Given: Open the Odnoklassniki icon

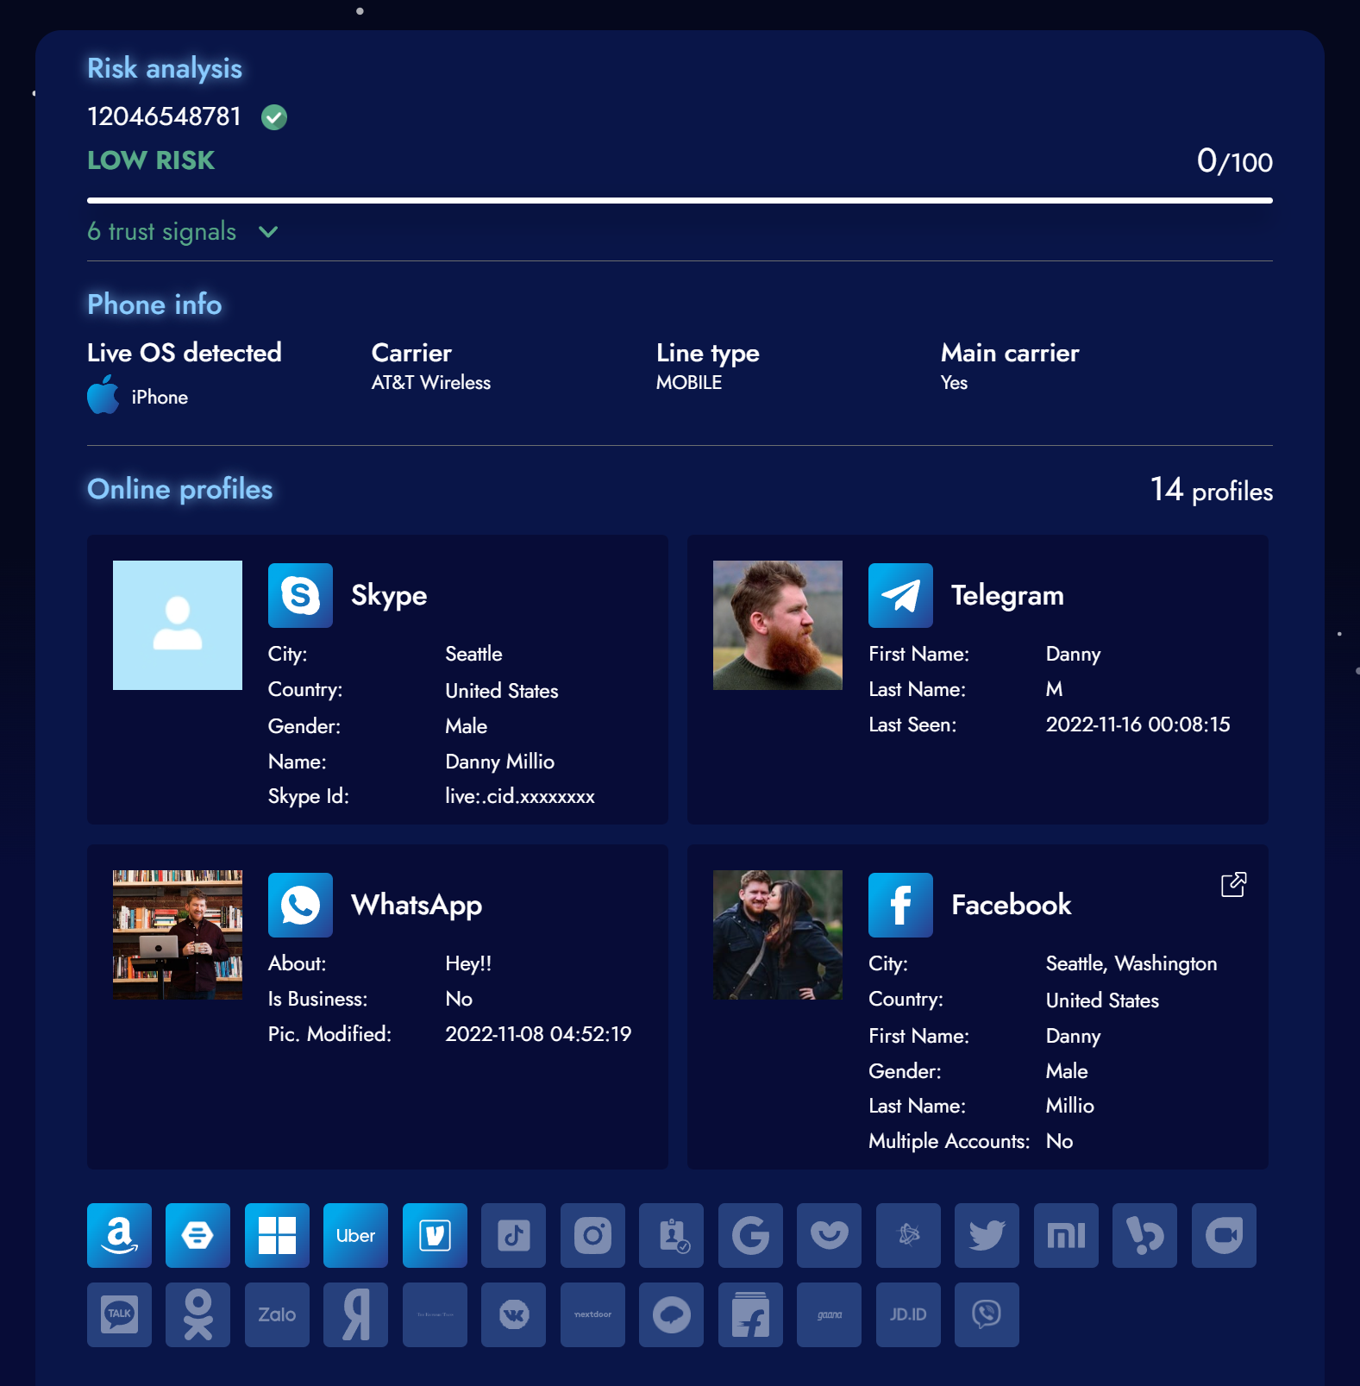Looking at the screenshot, I should [197, 1314].
